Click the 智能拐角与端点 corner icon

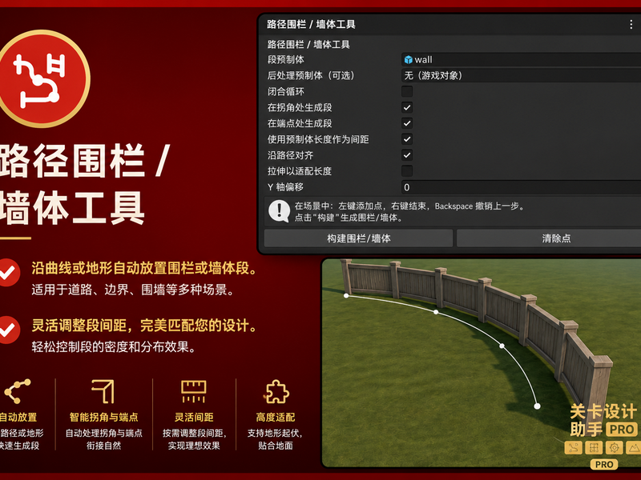[x=103, y=391]
